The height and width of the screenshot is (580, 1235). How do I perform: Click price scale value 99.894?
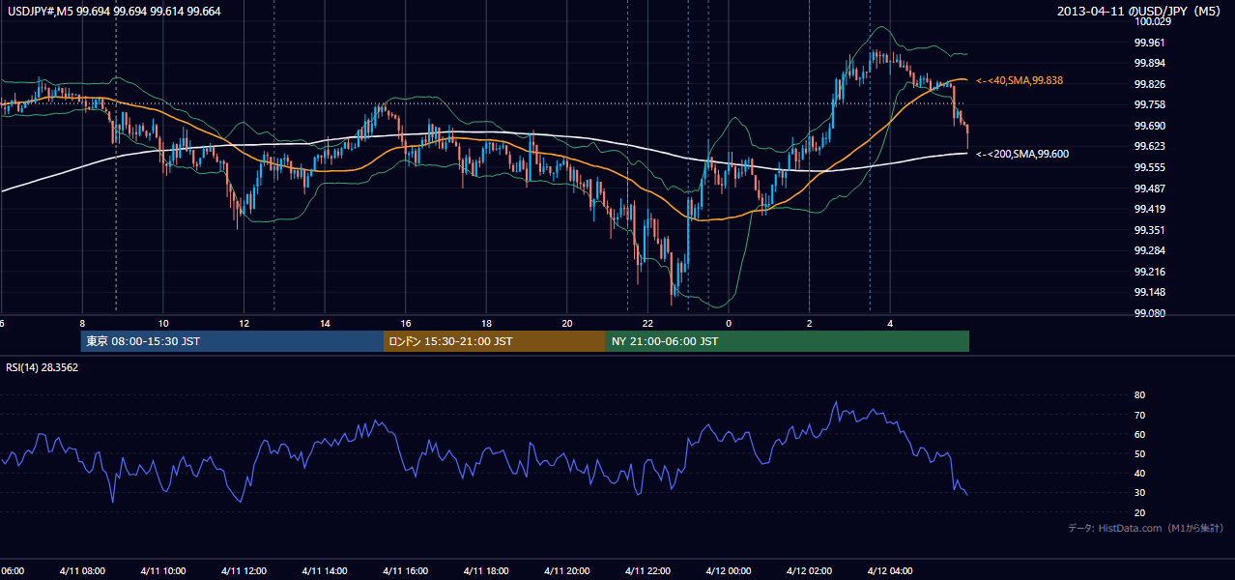pyautogui.click(x=1149, y=63)
